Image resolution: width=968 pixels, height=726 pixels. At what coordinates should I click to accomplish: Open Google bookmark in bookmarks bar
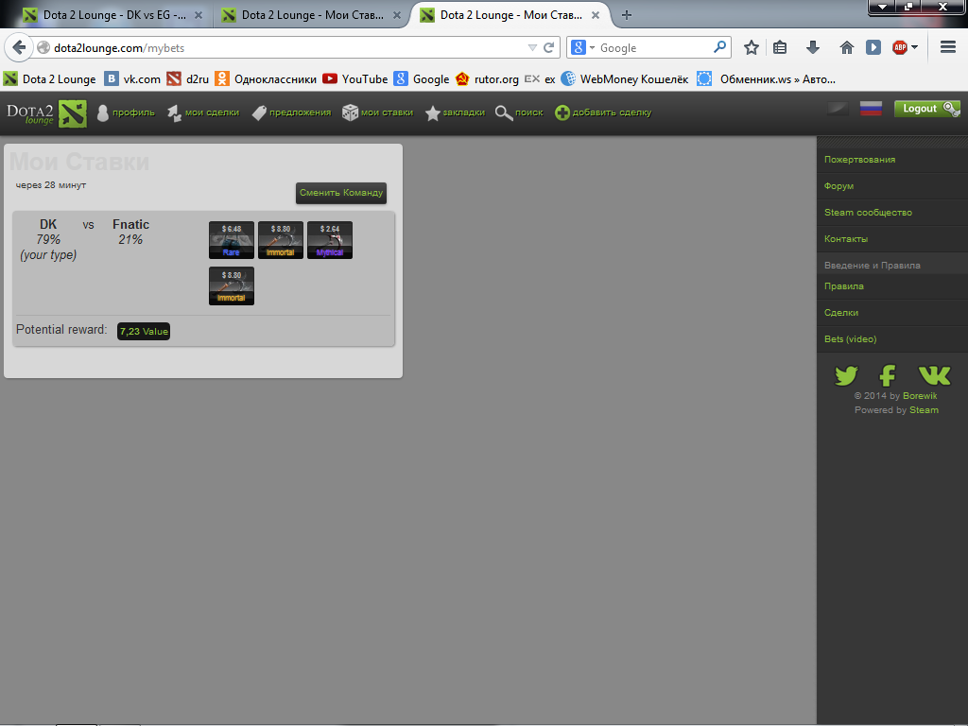tap(422, 79)
